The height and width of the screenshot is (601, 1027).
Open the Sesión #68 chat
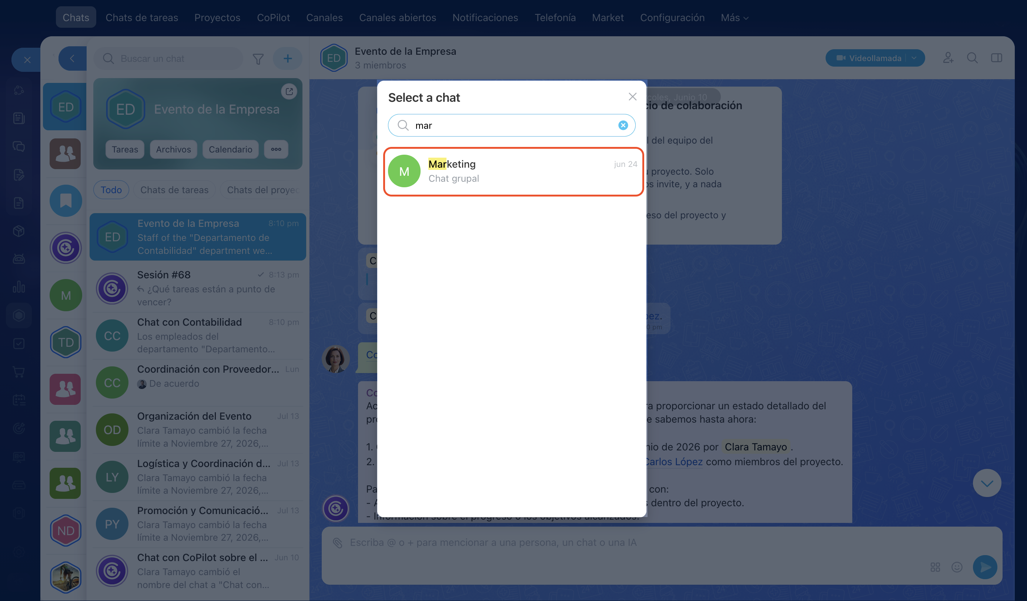coord(198,288)
